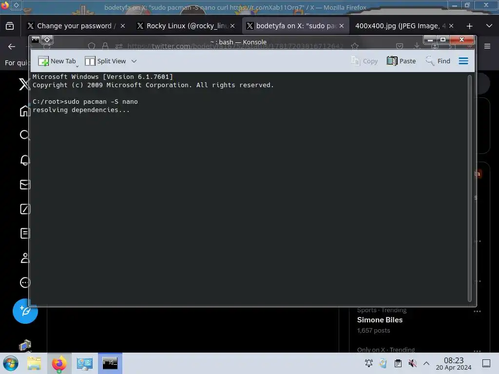This screenshot has height=374, width=499.
Task: Click 'resolving dependencies...' terminal line
Action: pos(81,110)
